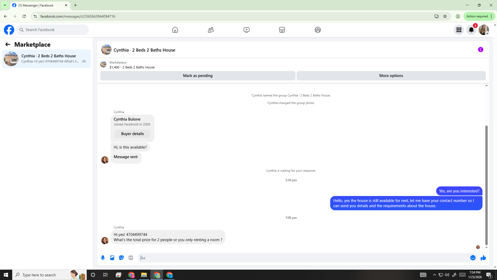Open the Windows notification center
Screen dimensions: 497x280
tap(489, 275)
